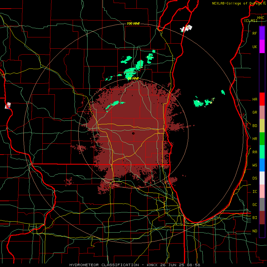Viewport: 267px width, 267px height.
Task: Click the 'BD' legend label
Action: click(x=255, y=126)
